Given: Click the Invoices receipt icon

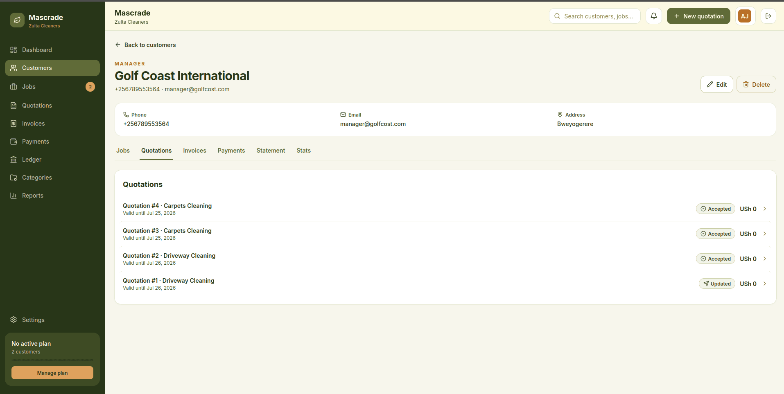Looking at the screenshot, I should (14, 124).
